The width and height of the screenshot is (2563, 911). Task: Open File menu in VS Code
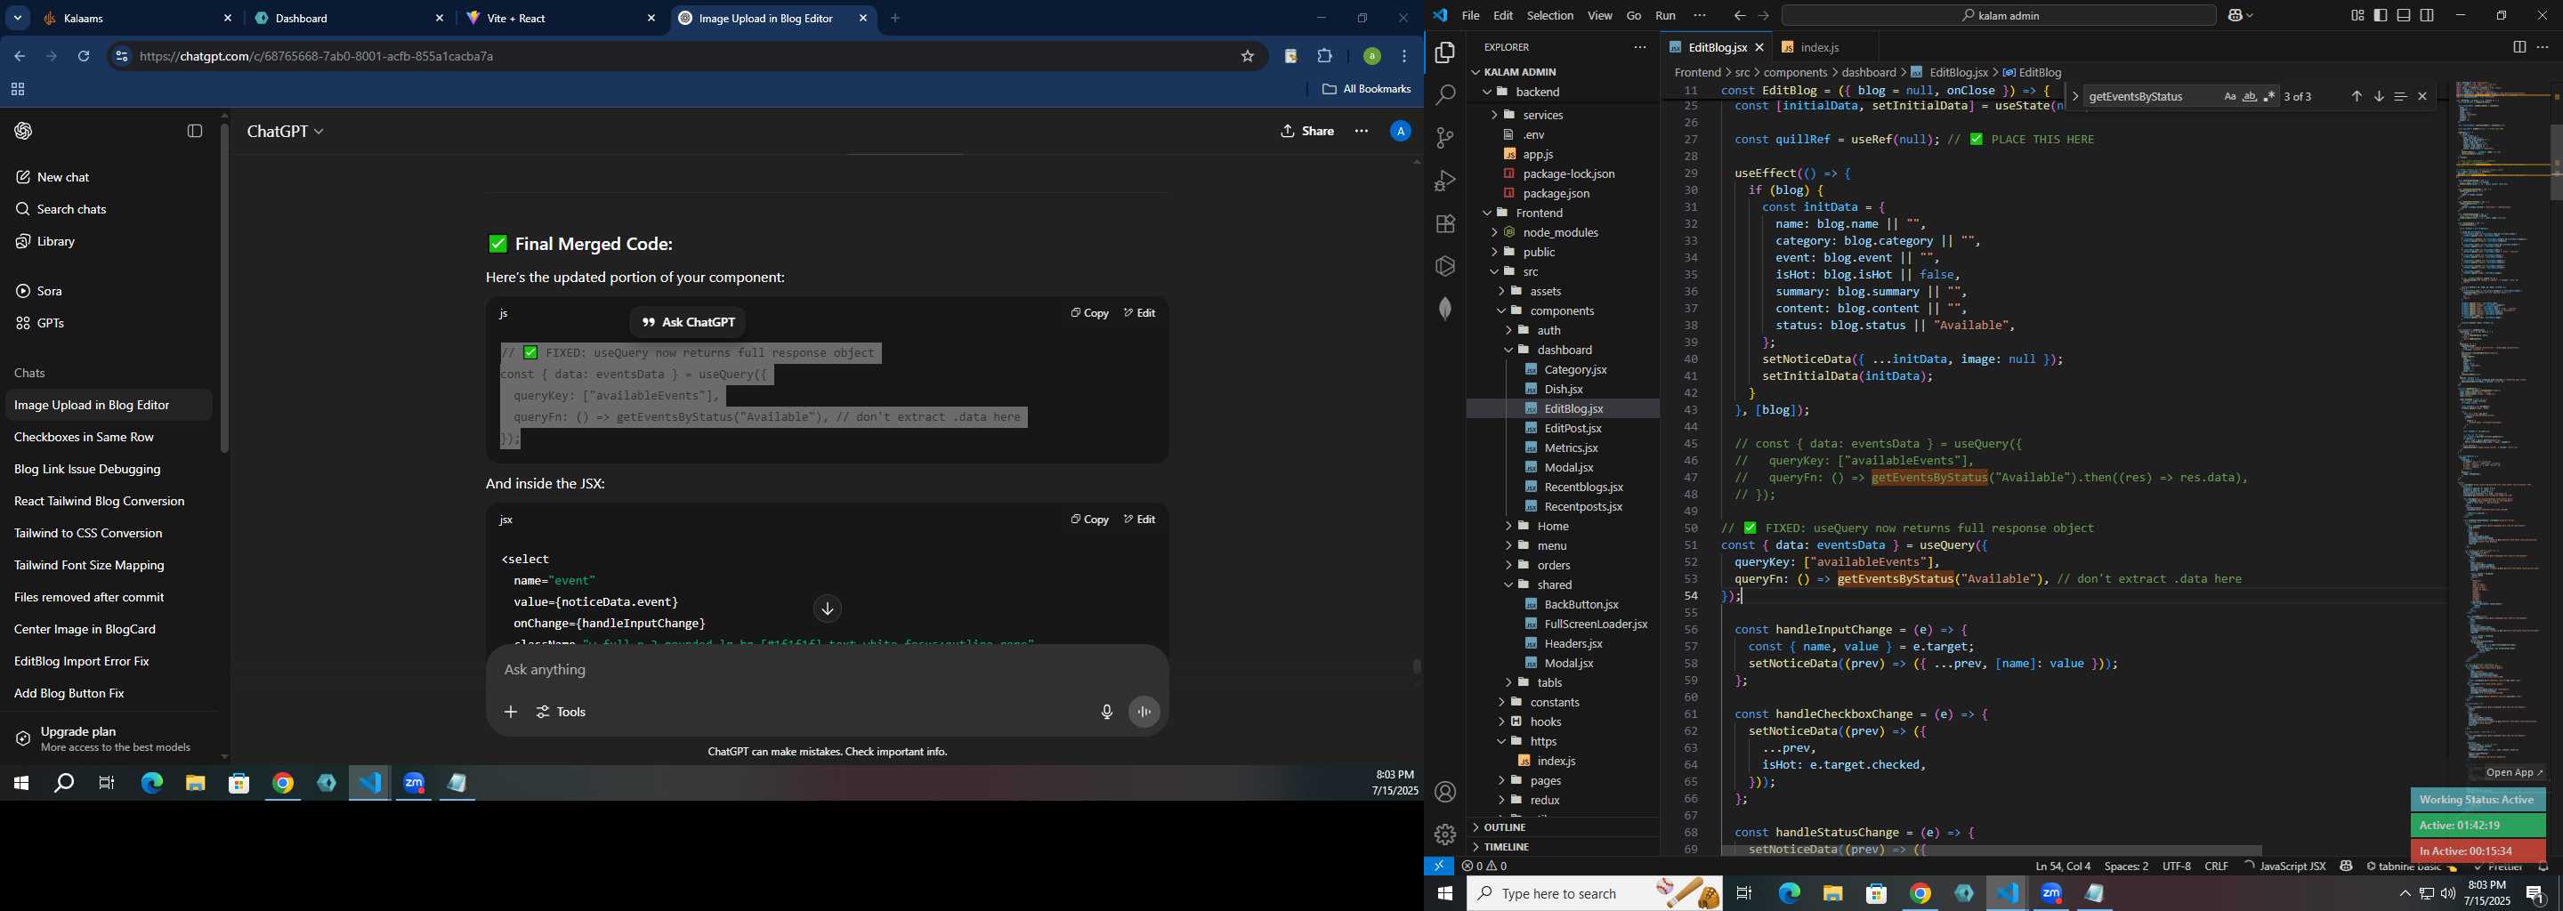pos(1469,16)
